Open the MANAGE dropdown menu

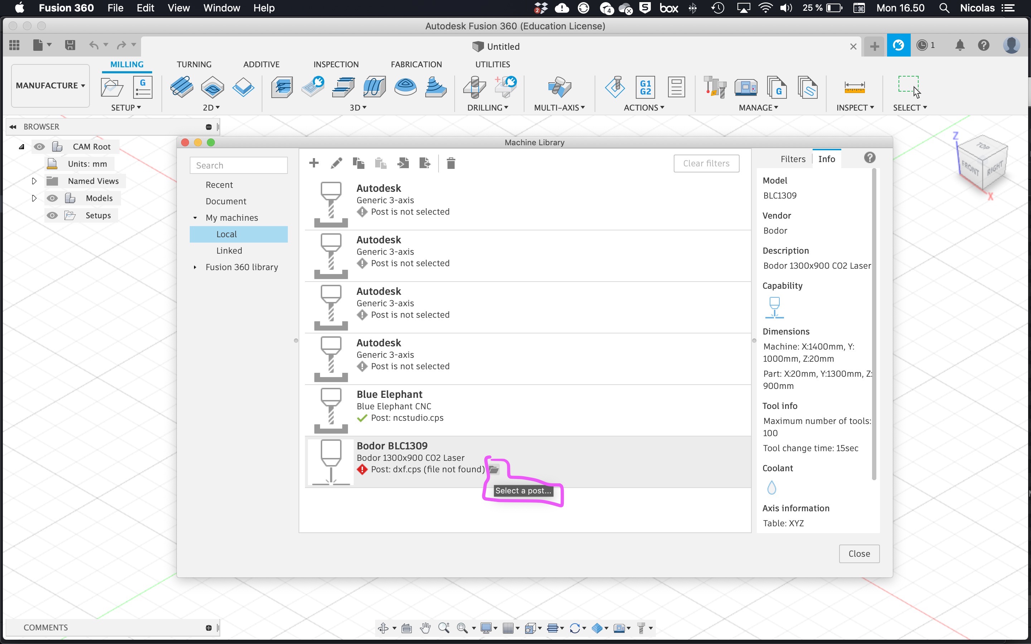point(758,108)
